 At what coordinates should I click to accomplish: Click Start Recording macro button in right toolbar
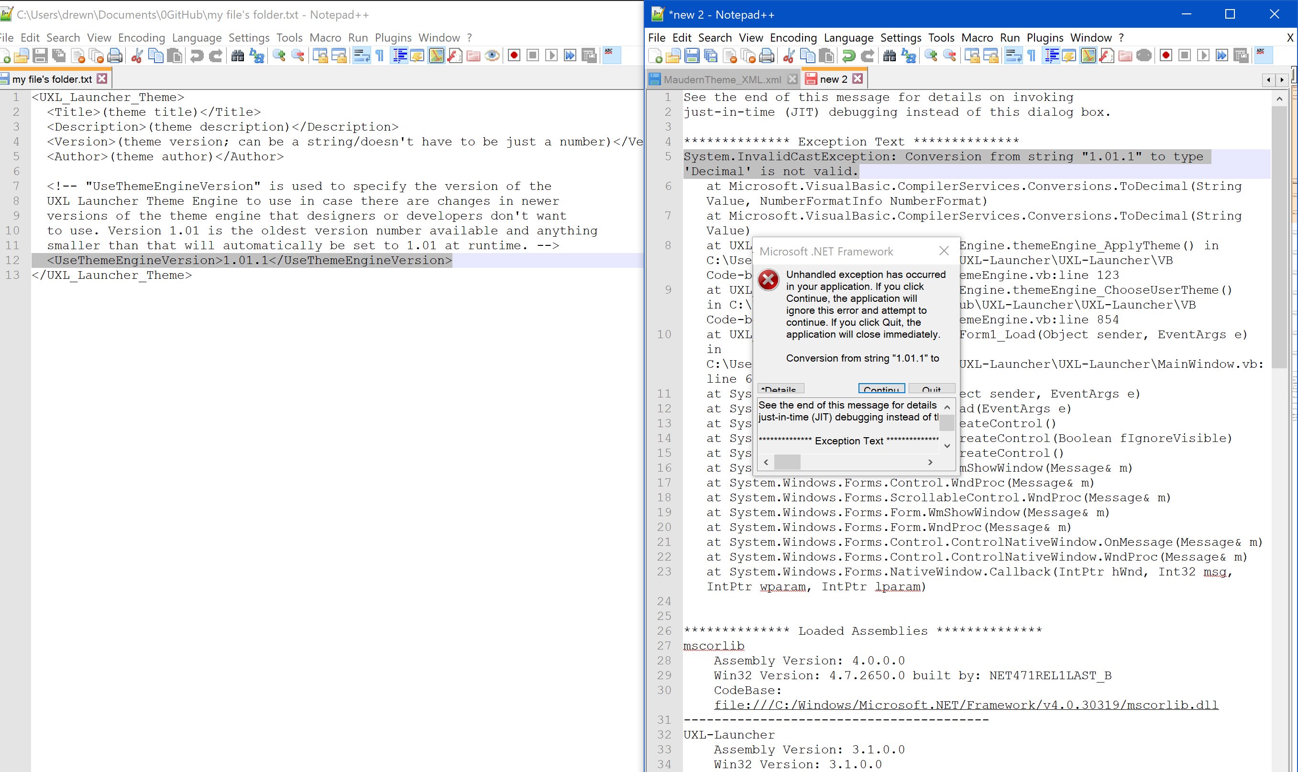click(1166, 55)
